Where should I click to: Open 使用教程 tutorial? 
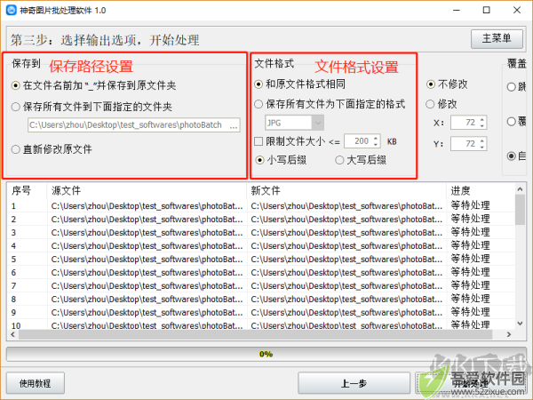click(35, 383)
